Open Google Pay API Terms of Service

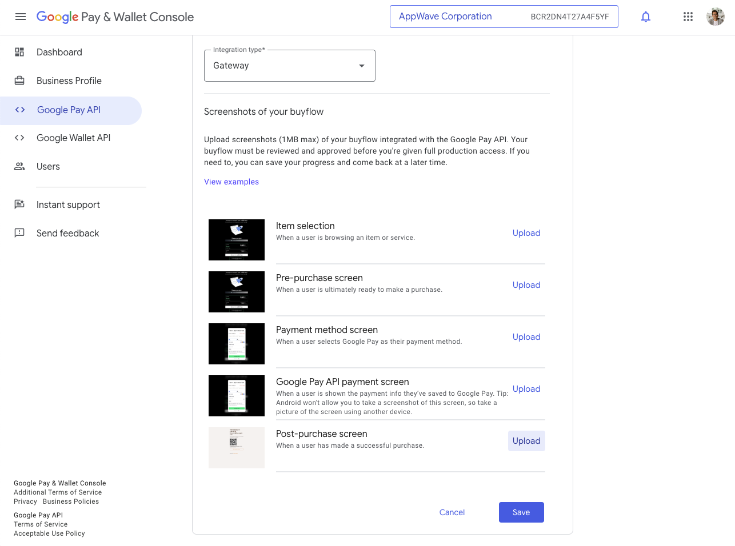pyautogui.click(x=41, y=524)
